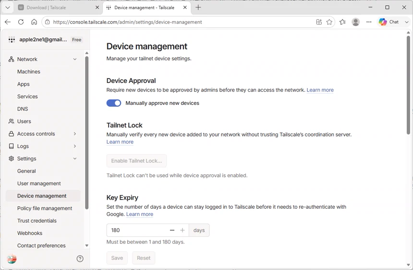Screen dimensions: 413x270
Task: Click the browser address bar URL
Action: tap(127, 22)
